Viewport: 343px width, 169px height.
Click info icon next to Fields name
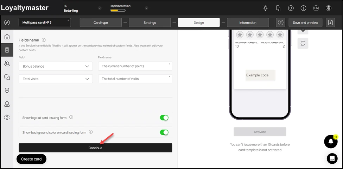point(44,40)
